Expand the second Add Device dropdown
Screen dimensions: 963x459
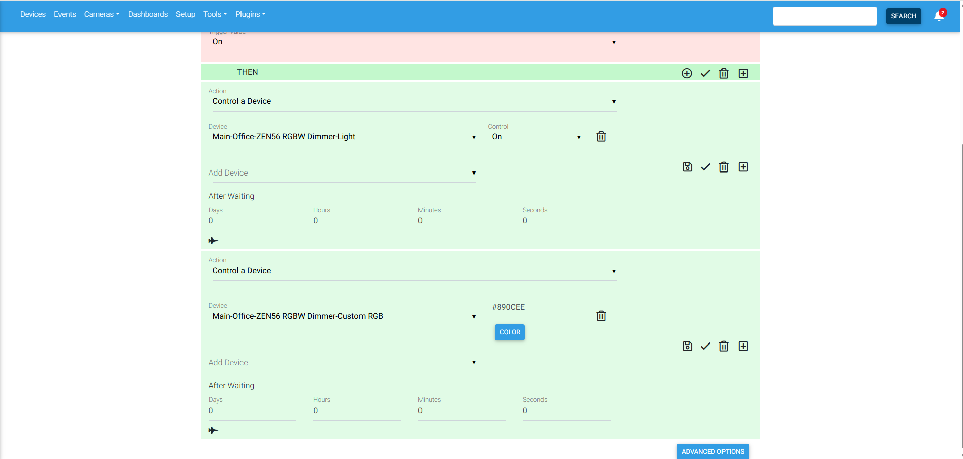pyautogui.click(x=342, y=363)
